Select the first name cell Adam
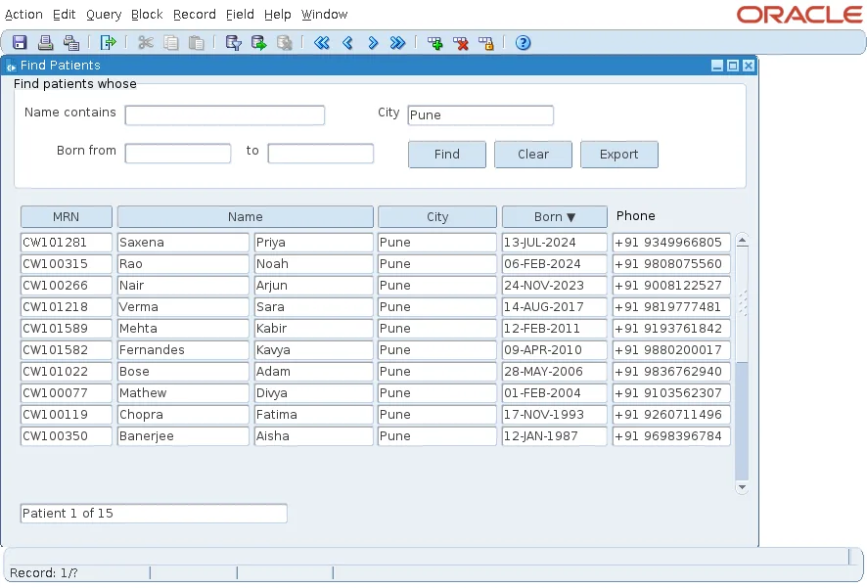 click(313, 372)
